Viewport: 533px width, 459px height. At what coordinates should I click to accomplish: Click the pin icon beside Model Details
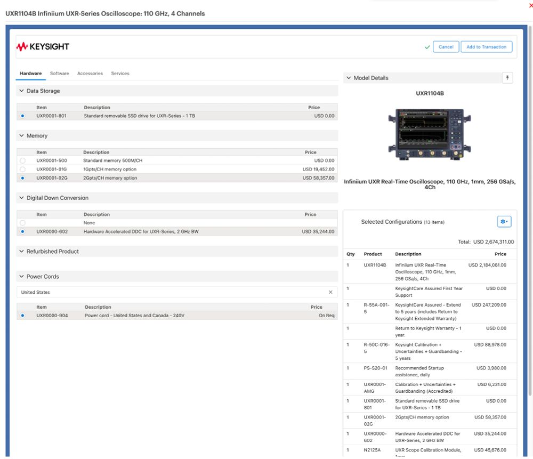point(507,78)
